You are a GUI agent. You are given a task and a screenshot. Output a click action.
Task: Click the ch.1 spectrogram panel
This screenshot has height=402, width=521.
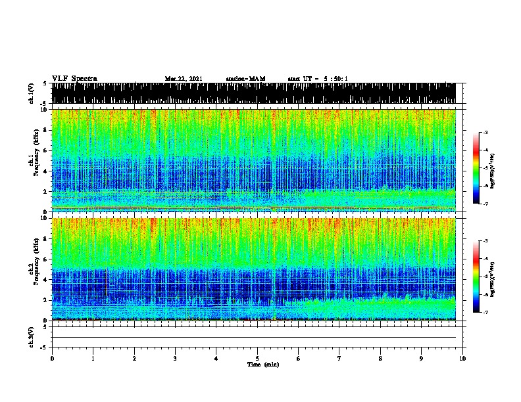coord(253,160)
